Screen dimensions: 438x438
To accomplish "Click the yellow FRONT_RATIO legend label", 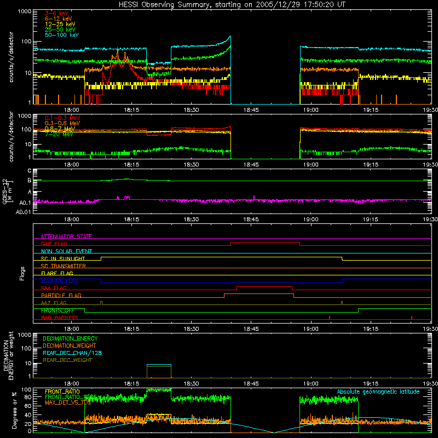I will tap(62, 391).
